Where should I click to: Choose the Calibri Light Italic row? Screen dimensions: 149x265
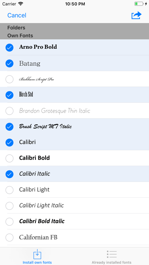coord(74,206)
